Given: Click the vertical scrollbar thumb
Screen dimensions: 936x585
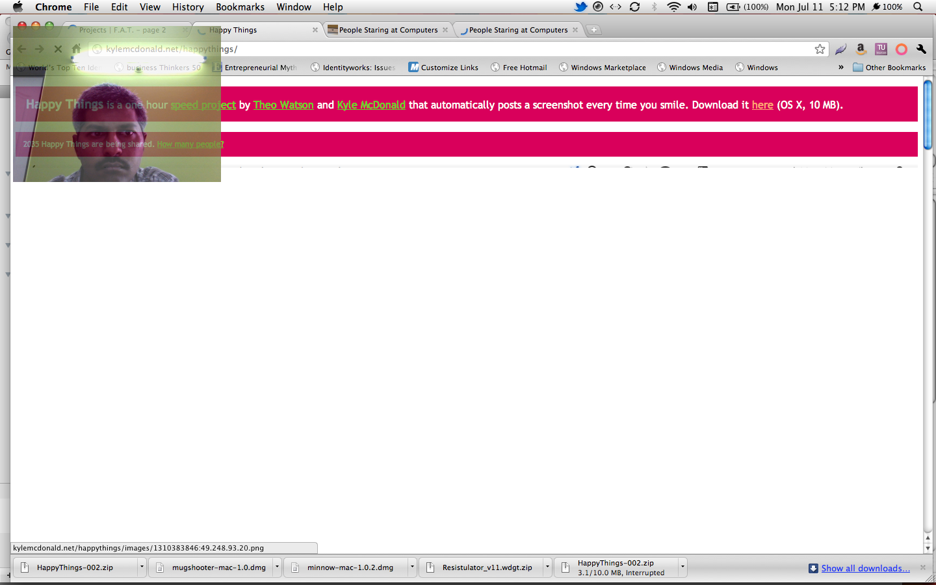Looking at the screenshot, I should 928,114.
